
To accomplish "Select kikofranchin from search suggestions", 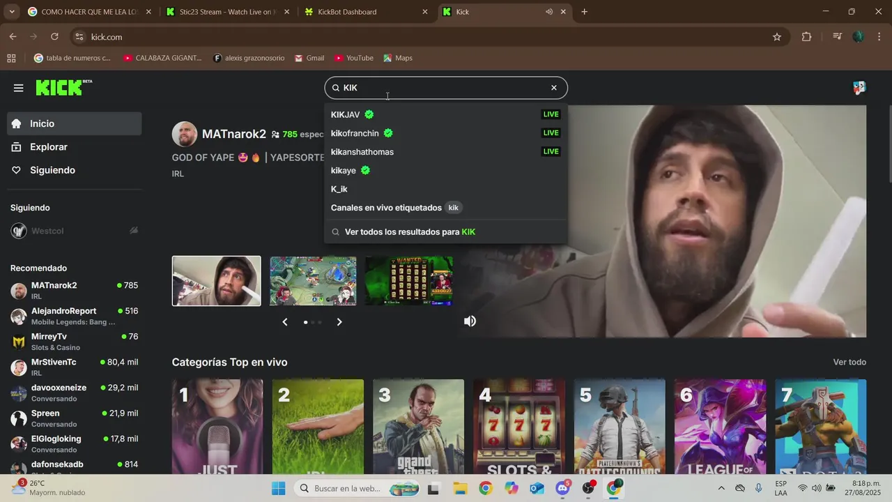I will [446, 133].
